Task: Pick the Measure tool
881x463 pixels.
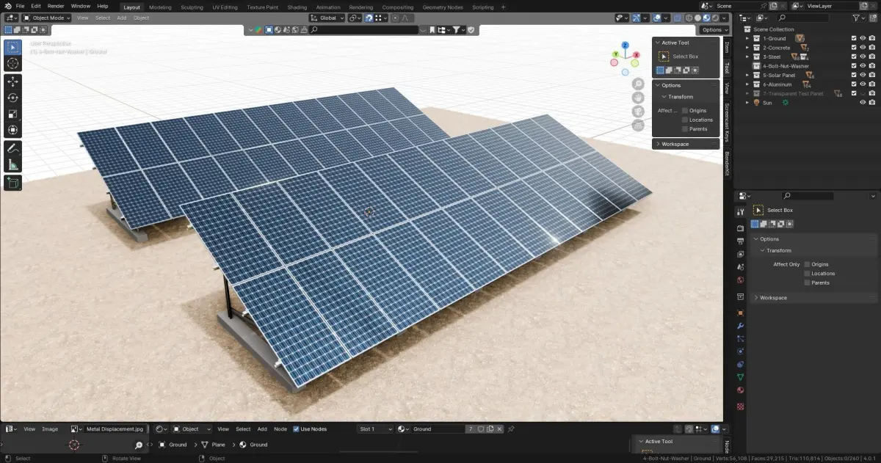Action: click(12, 165)
